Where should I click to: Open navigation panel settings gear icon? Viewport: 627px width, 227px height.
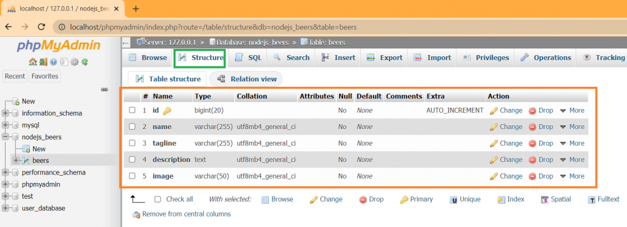click(74, 62)
